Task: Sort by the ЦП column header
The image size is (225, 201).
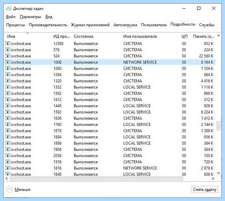Action: [184, 36]
